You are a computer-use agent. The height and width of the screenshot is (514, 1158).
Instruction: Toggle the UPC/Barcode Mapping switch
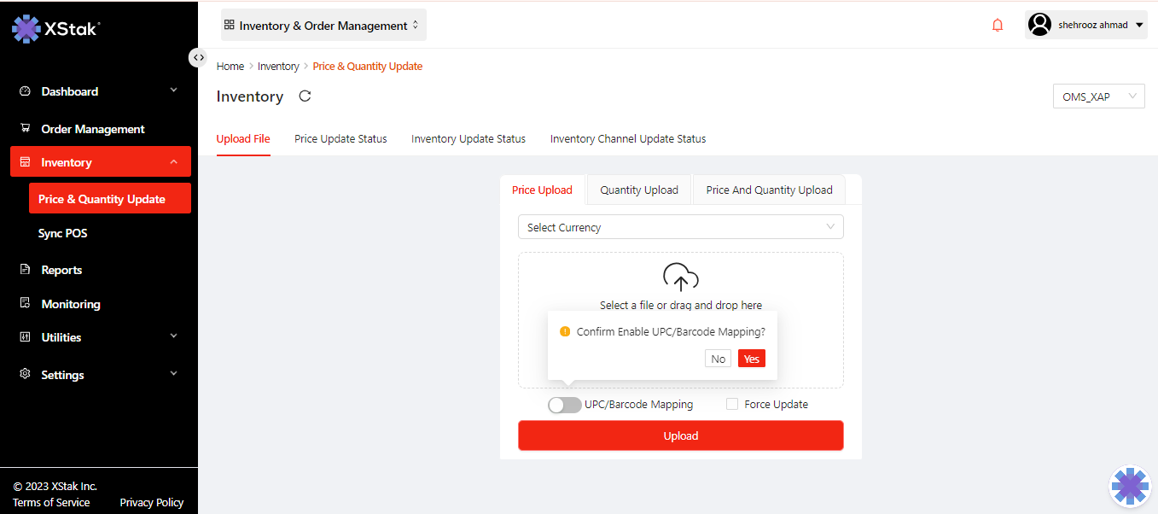point(565,405)
